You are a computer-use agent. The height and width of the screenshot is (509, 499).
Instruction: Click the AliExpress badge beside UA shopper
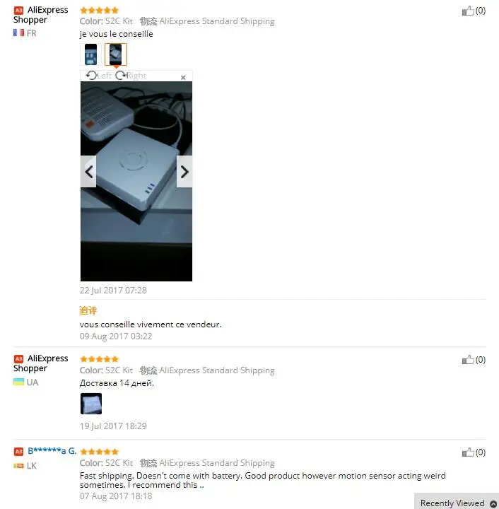click(x=18, y=358)
